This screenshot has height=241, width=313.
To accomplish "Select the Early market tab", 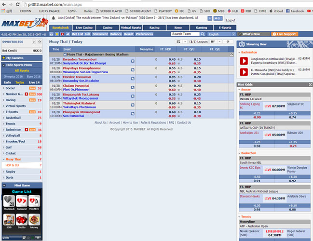I will point(7,82).
